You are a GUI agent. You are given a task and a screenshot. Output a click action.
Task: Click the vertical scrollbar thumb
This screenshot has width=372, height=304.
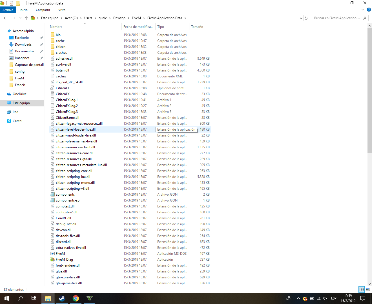[x=370, y=91]
